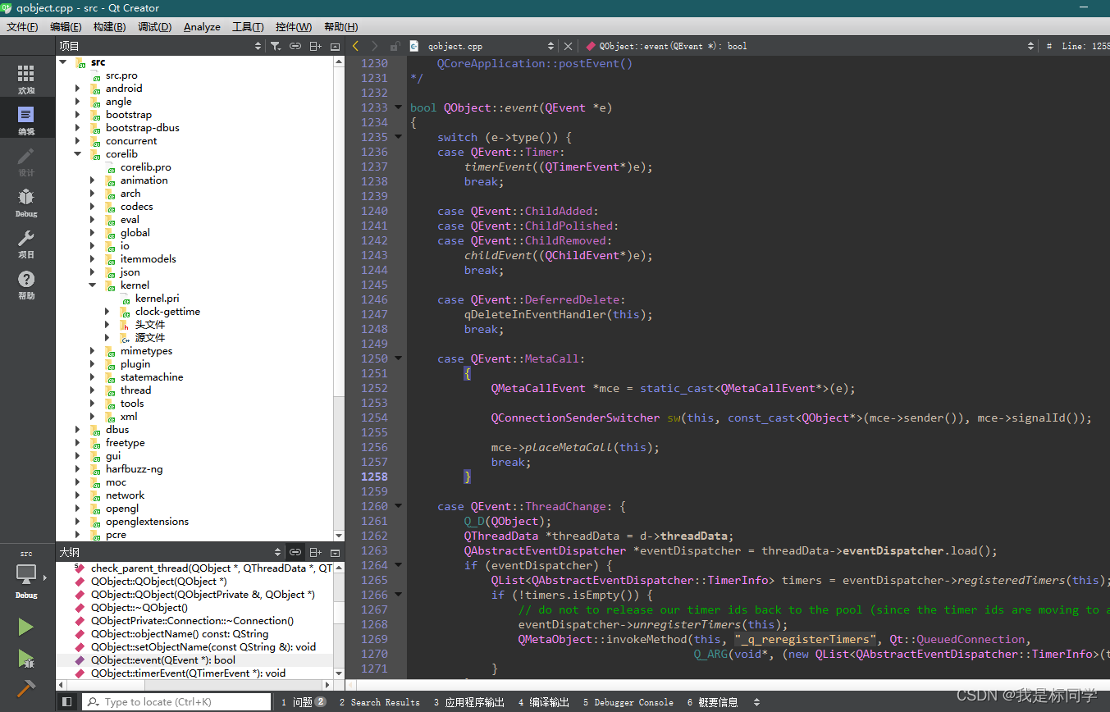Click the go back navigation arrow

click(355, 47)
